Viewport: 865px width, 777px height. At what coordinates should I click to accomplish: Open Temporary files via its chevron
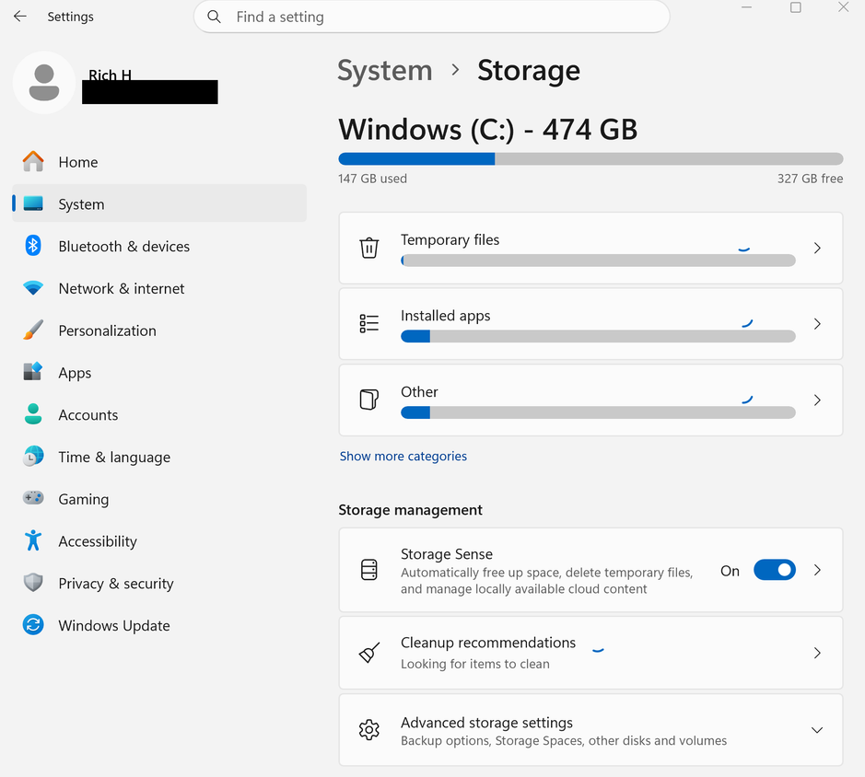click(x=817, y=249)
